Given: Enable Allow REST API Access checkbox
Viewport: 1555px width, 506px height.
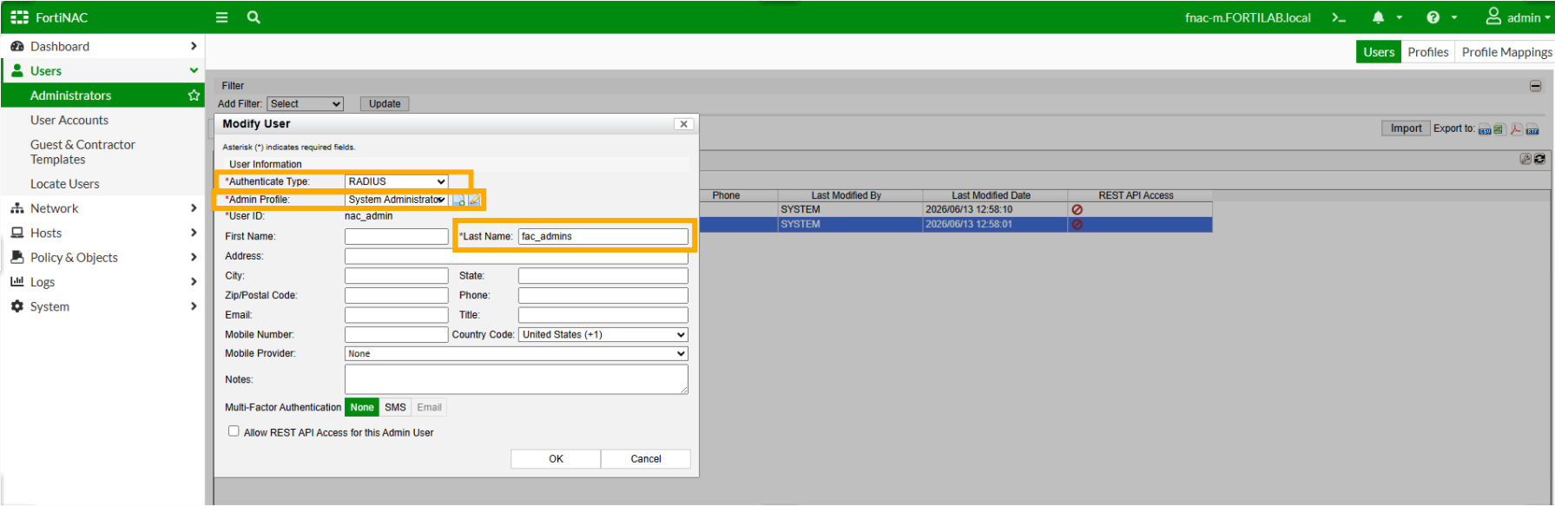Looking at the screenshot, I should pos(234,431).
